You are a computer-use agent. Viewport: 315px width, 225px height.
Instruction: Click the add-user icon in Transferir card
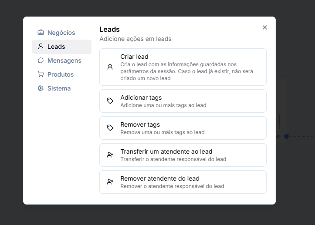(x=110, y=155)
